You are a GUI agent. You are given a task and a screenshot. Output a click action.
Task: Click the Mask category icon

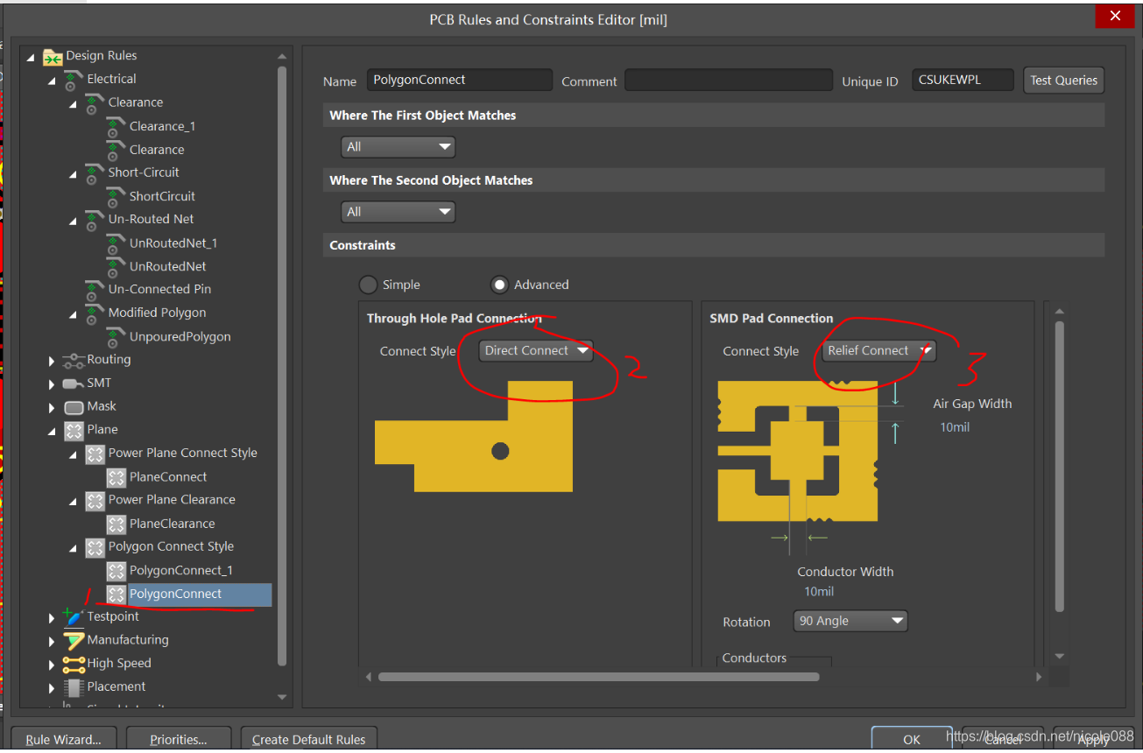tap(74, 407)
